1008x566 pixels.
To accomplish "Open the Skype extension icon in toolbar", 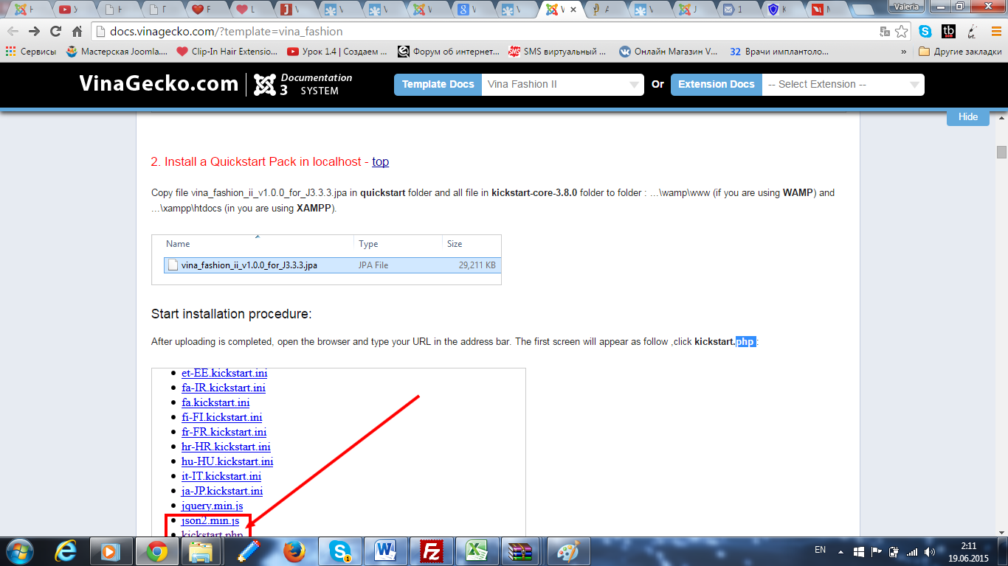I will click(925, 32).
